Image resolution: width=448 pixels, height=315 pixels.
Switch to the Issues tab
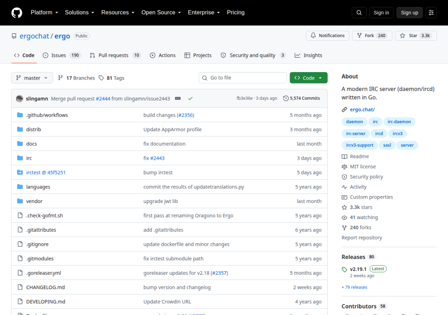(x=61, y=56)
